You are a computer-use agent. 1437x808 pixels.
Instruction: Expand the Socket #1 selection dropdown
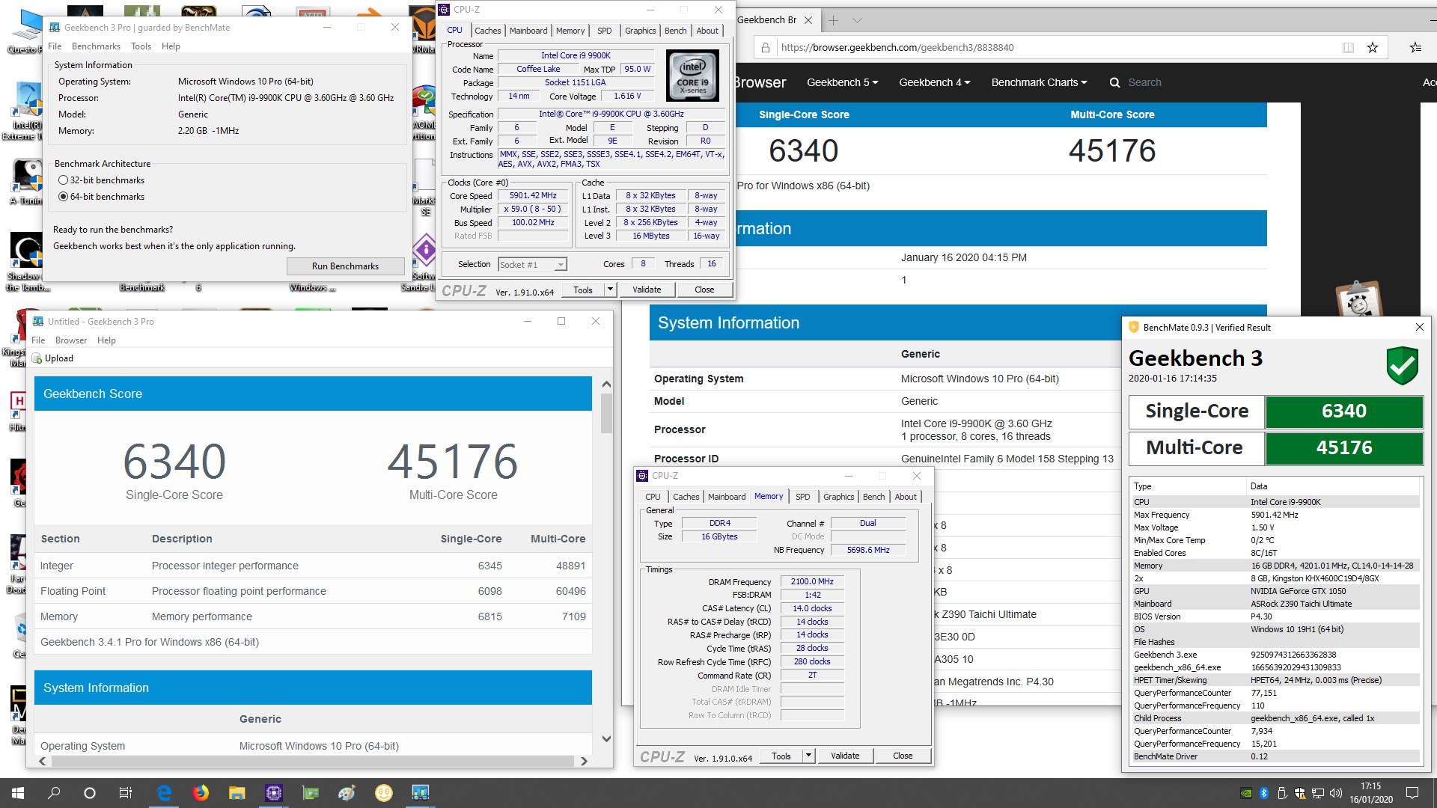tap(561, 265)
